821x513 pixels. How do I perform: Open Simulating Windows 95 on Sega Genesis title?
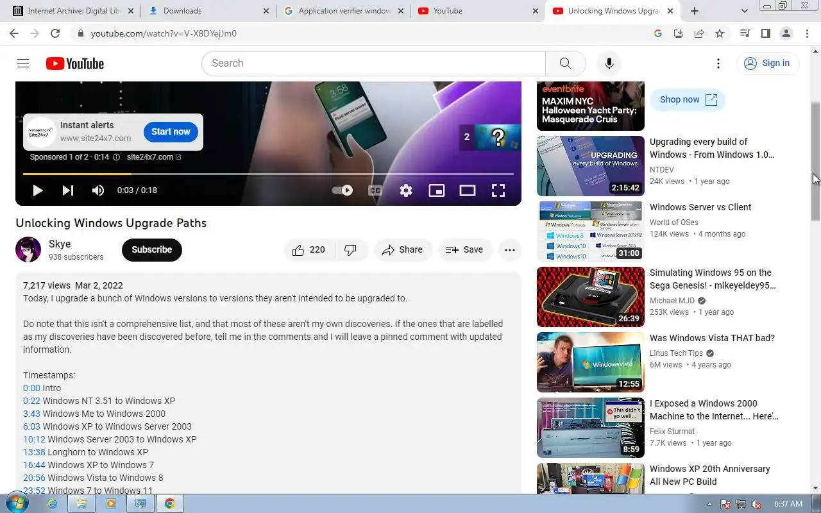point(711,279)
